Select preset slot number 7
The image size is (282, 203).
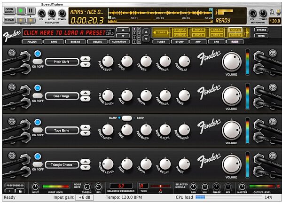click(x=134, y=42)
